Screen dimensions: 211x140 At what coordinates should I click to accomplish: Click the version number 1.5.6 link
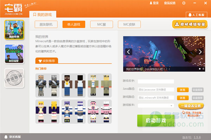[x=197, y=137]
